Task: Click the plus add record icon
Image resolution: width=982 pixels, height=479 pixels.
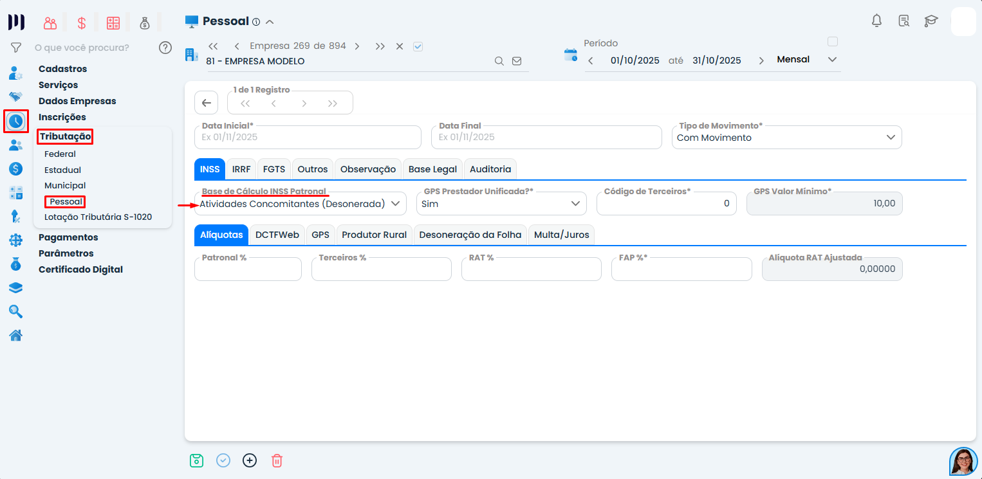Action: [250, 460]
